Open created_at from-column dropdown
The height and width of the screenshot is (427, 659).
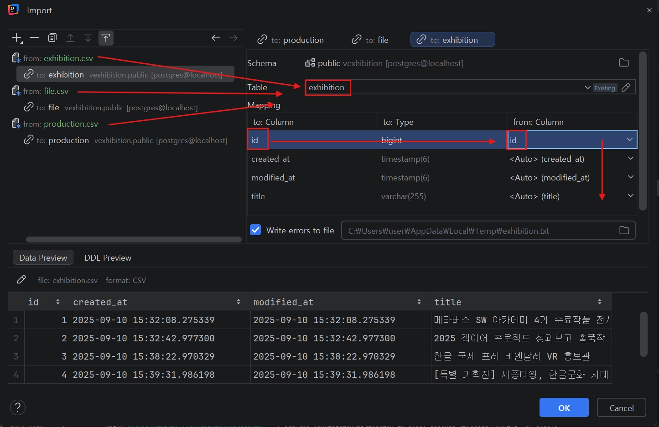(x=630, y=159)
